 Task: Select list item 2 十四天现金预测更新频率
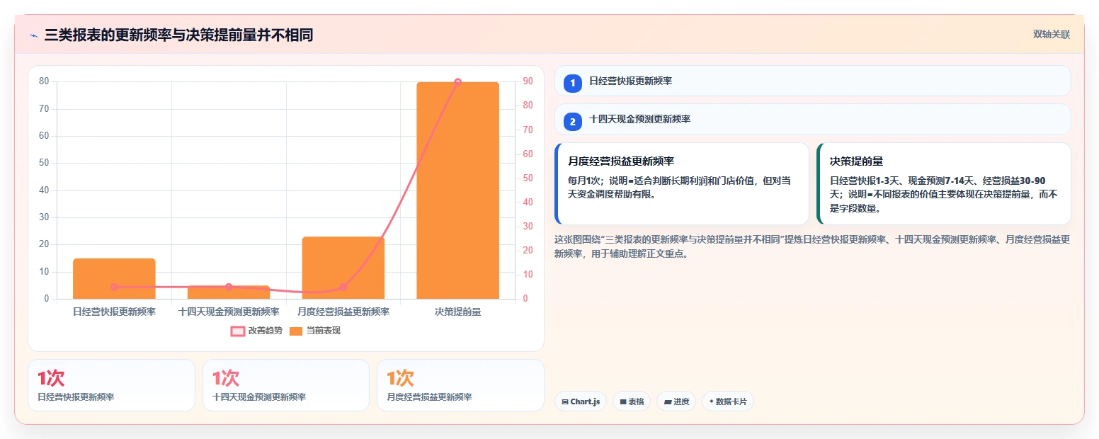tap(812, 119)
